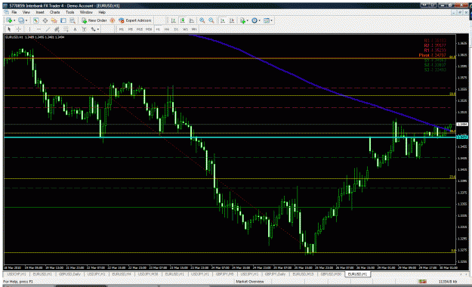The image size is (472, 287).
Task: Open a new chart via toolbar icon
Action: point(9,20)
